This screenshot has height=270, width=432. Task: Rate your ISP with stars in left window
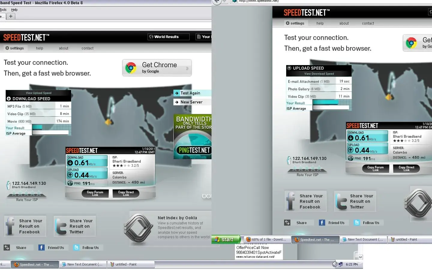(26, 193)
